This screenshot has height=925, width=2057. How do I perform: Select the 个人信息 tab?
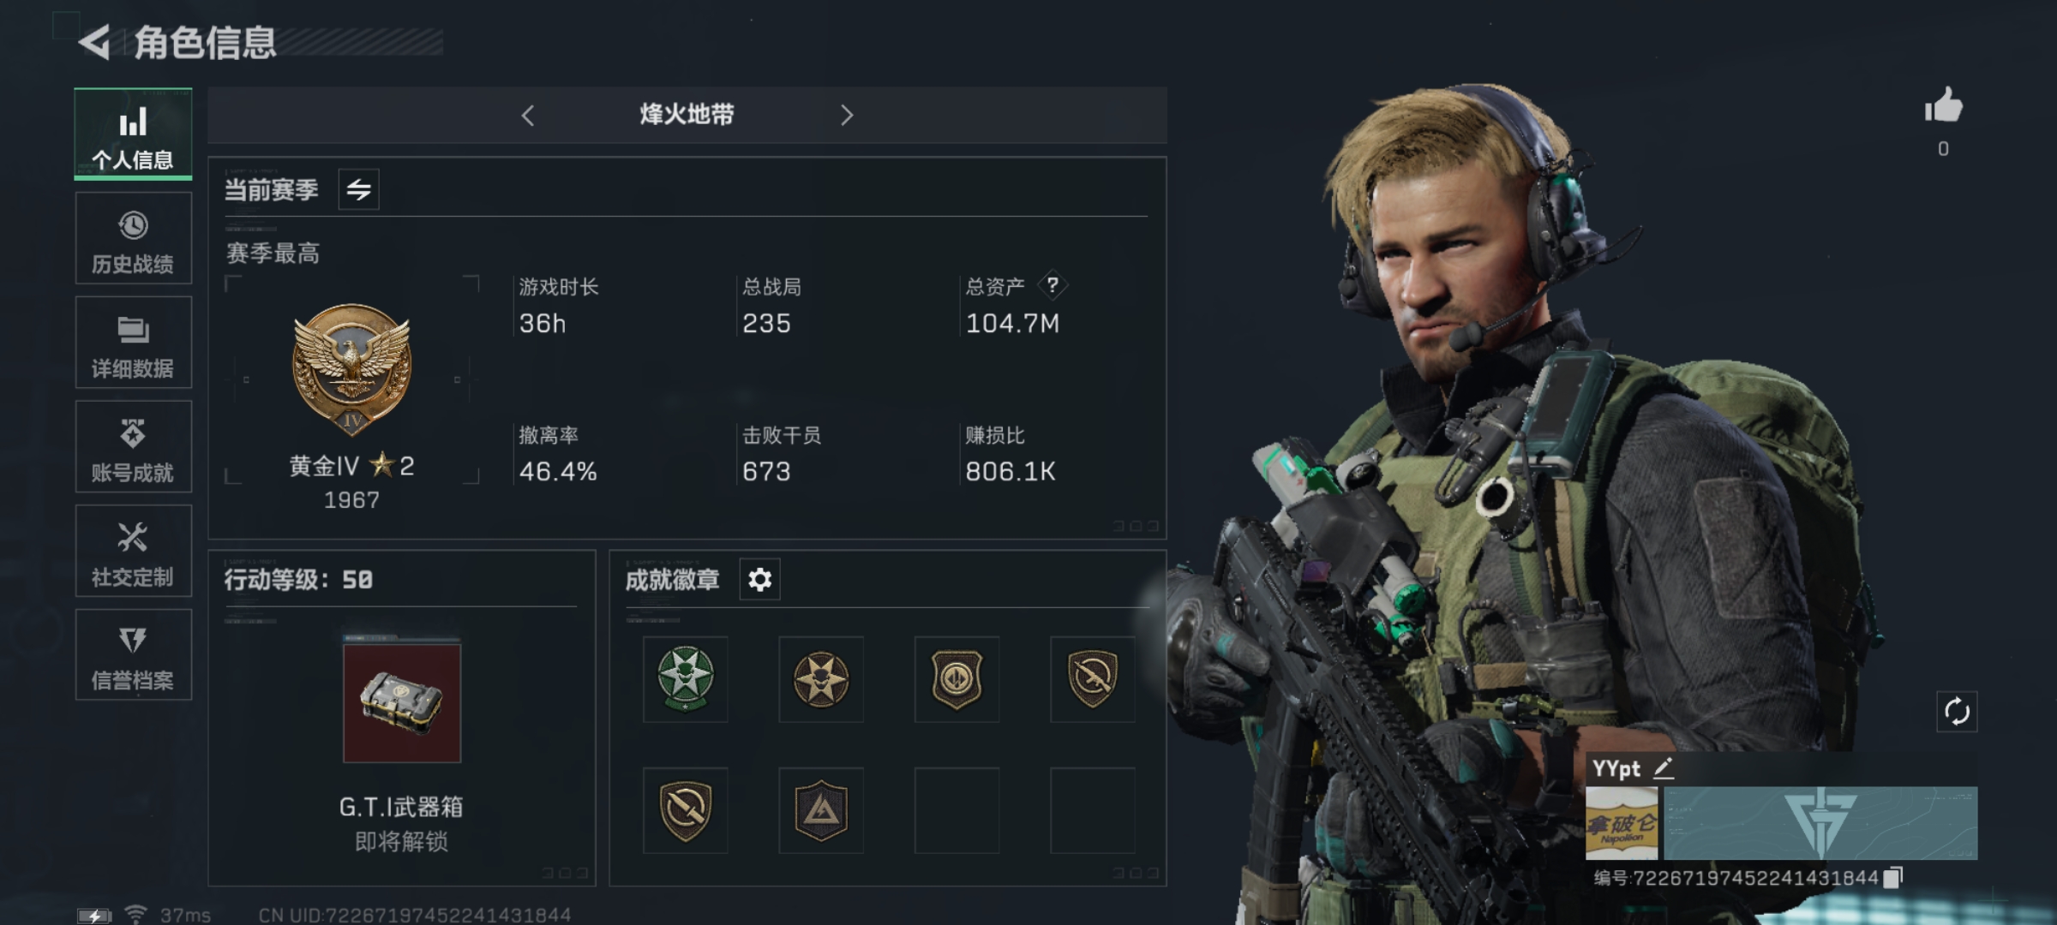click(x=133, y=134)
